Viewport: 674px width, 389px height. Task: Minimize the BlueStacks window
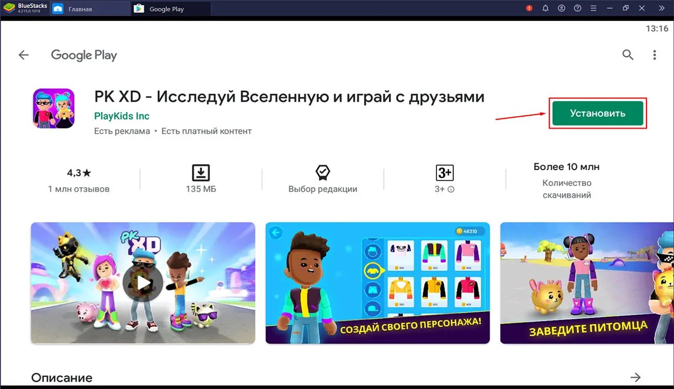pyautogui.click(x=610, y=8)
